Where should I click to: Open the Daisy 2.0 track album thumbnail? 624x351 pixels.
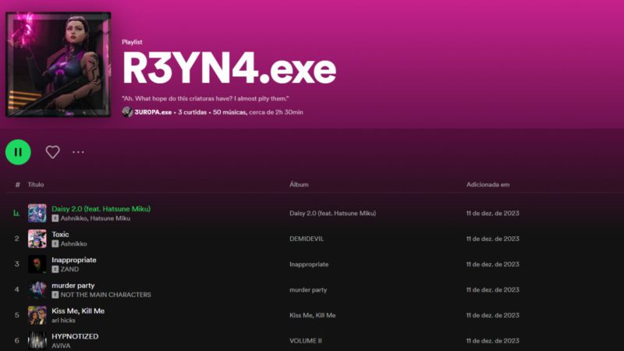pos(37,213)
